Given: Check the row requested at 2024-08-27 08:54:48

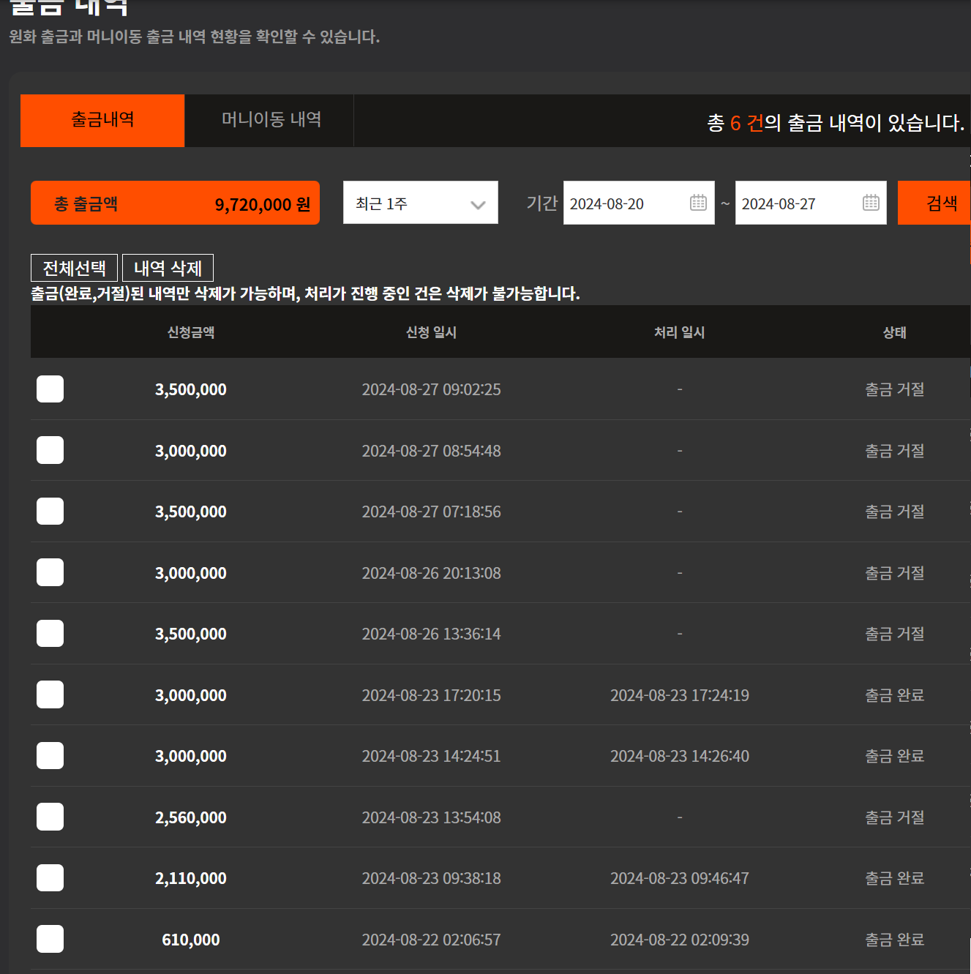Looking at the screenshot, I should [x=50, y=450].
